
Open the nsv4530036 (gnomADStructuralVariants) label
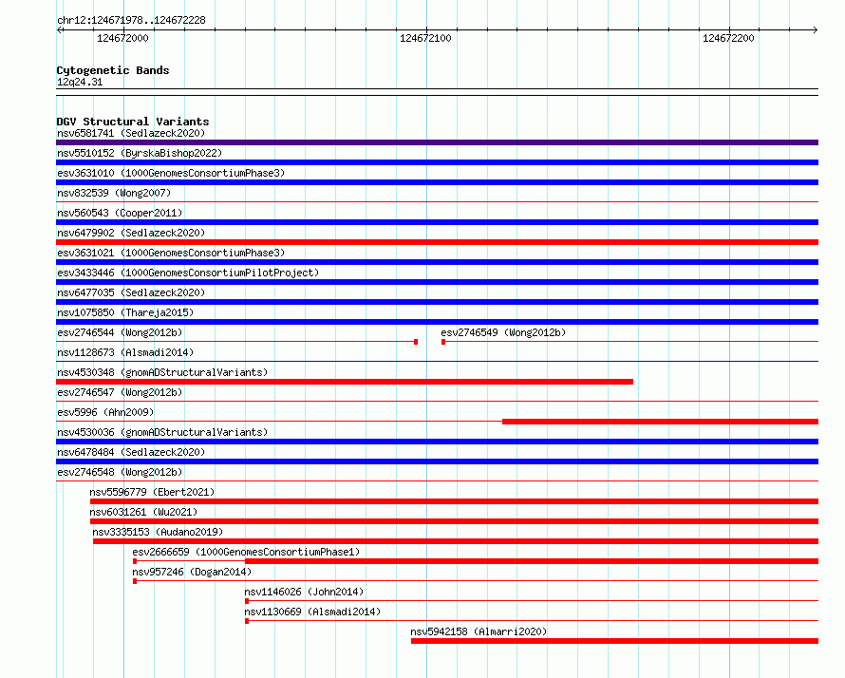pos(162,432)
